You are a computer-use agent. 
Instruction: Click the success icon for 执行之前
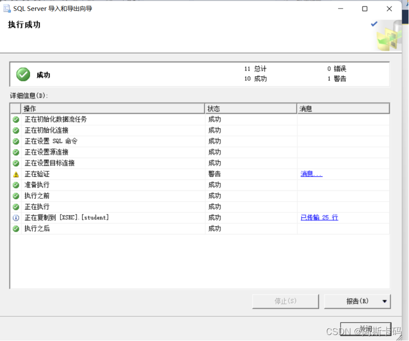click(16, 196)
